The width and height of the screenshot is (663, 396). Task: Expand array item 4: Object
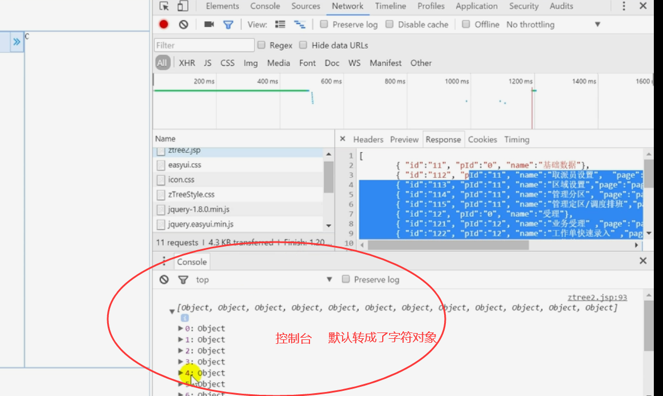coord(181,373)
